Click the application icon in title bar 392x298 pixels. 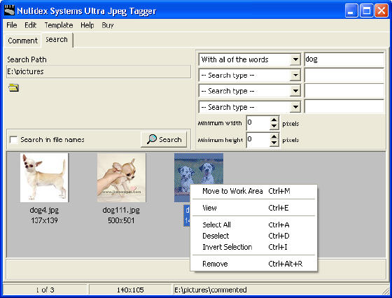point(9,10)
